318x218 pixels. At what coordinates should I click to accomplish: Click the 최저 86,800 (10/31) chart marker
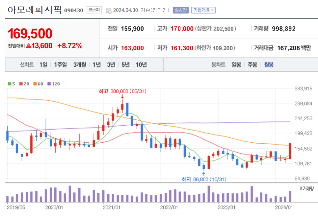(x=204, y=179)
